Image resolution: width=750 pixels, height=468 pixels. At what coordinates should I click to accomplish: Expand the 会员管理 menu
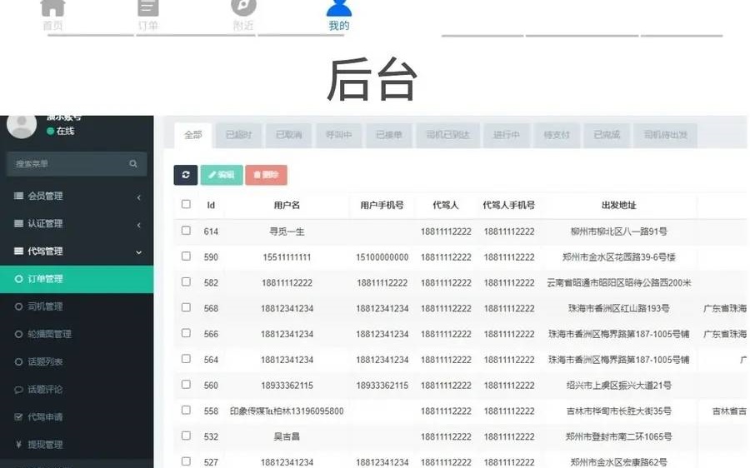(x=77, y=197)
